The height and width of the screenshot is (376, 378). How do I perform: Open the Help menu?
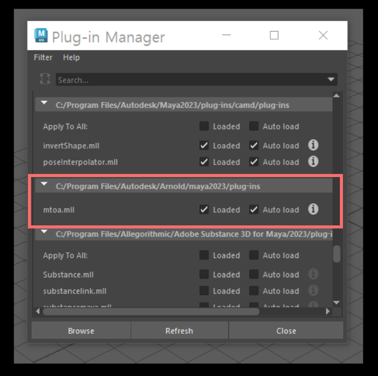(x=71, y=57)
